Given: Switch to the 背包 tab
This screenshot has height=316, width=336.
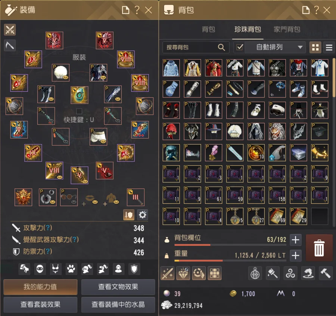Looking at the screenshot, I should pos(208,29).
